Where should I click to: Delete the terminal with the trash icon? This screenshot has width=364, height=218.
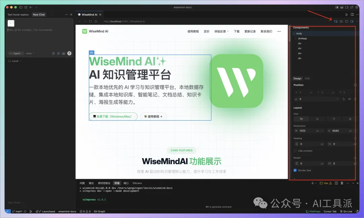click(x=342, y=183)
